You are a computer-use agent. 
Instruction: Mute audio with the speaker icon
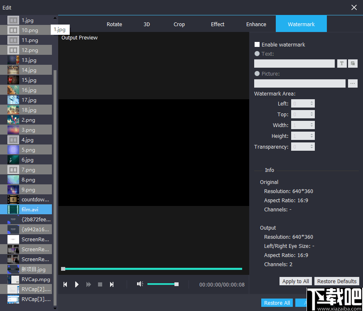[140, 284]
